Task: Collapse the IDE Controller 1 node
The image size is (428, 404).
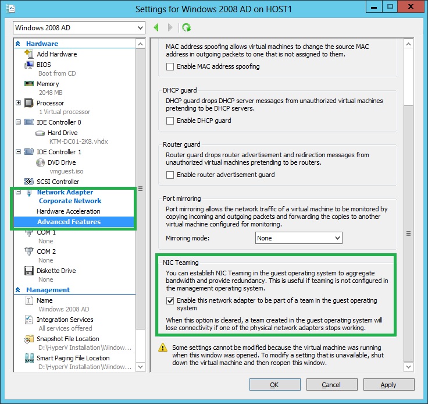Action: point(18,151)
